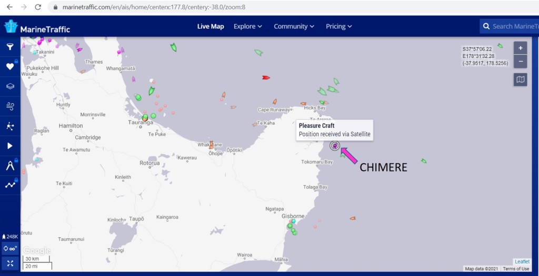Open the Pricing dropdown

click(338, 26)
